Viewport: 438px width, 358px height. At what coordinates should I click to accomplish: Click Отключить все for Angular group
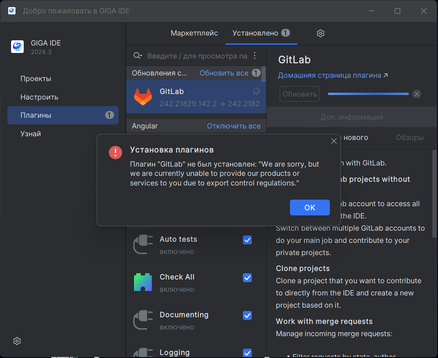tap(234, 126)
